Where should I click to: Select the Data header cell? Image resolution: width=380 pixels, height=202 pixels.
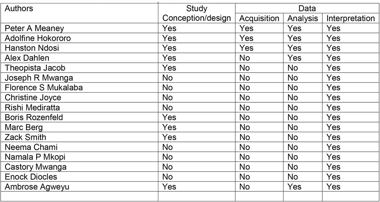(307, 8)
